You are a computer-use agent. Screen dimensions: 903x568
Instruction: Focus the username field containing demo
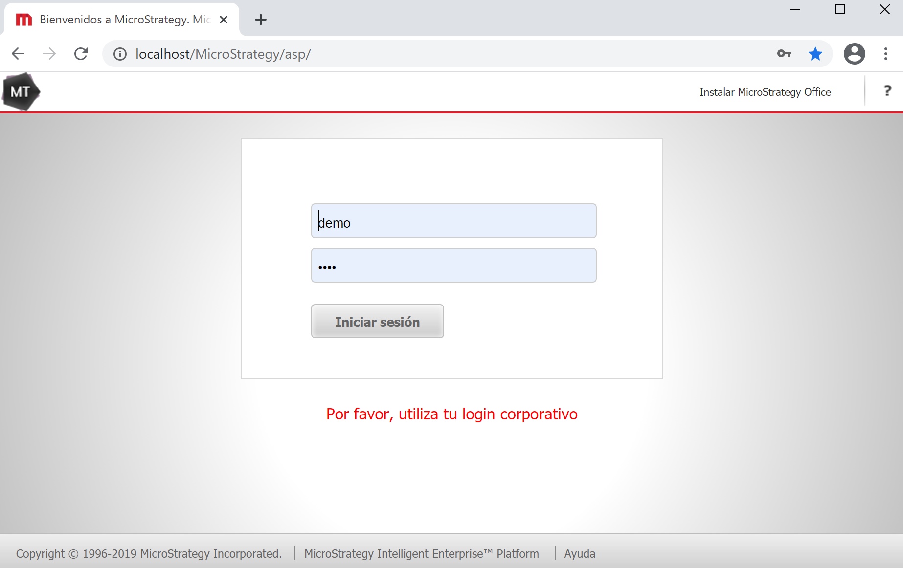454,221
